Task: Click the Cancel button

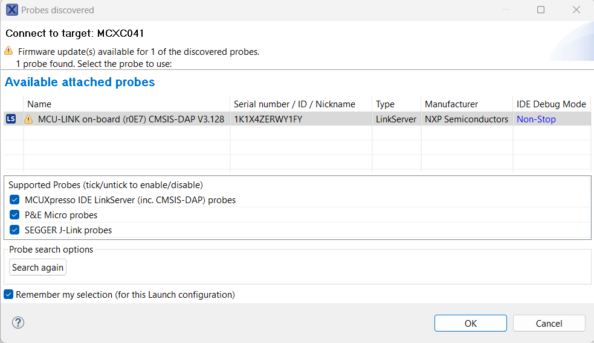Action: tap(549, 323)
